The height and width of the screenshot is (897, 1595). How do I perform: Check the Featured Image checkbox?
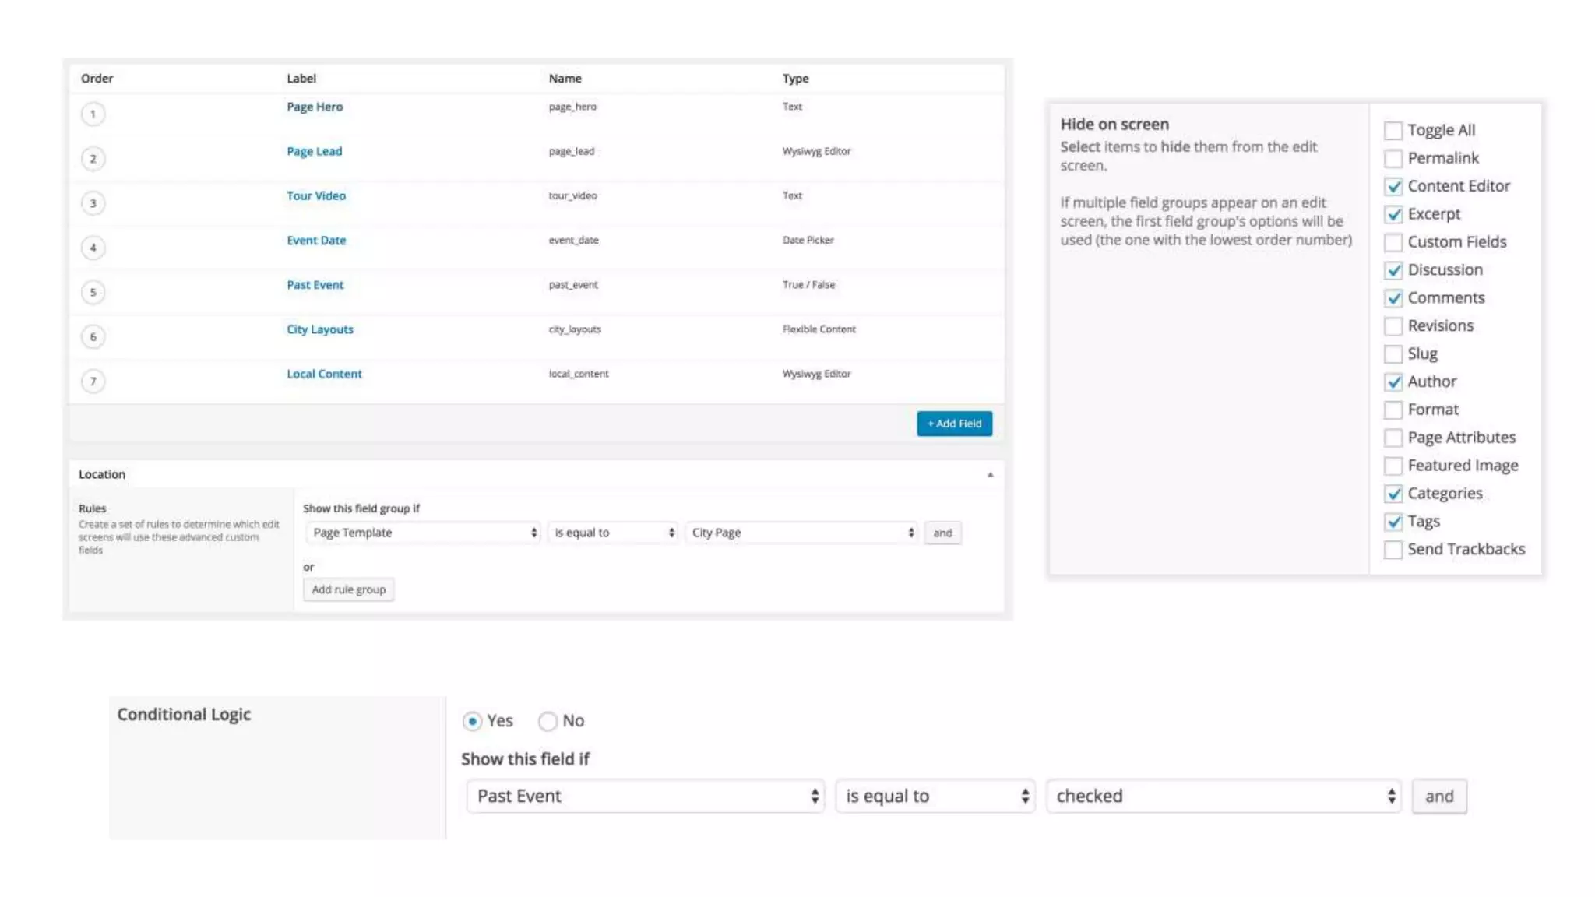click(x=1393, y=466)
